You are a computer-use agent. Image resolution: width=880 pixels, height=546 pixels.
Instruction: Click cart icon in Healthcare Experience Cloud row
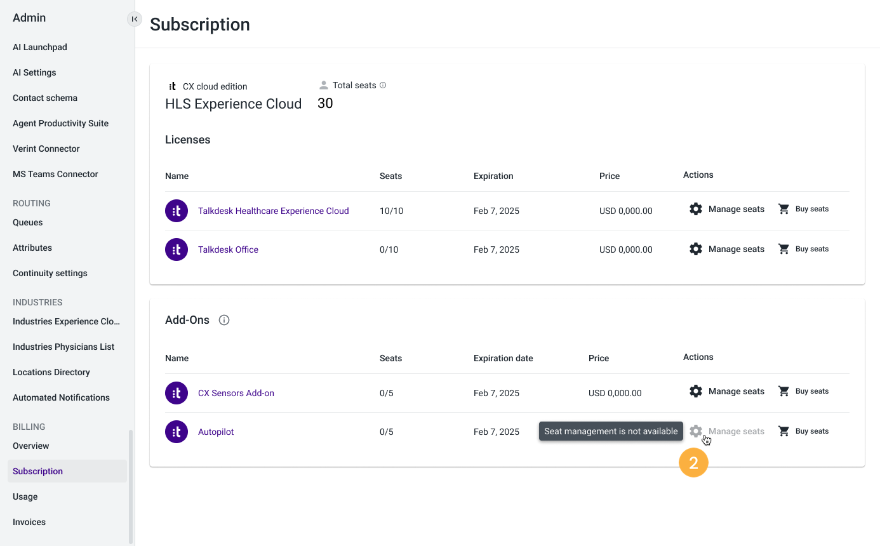(x=783, y=209)
